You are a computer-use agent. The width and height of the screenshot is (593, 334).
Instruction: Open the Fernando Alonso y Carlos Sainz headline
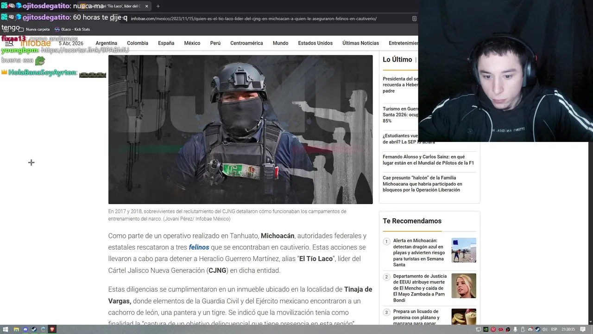[428, 160]
